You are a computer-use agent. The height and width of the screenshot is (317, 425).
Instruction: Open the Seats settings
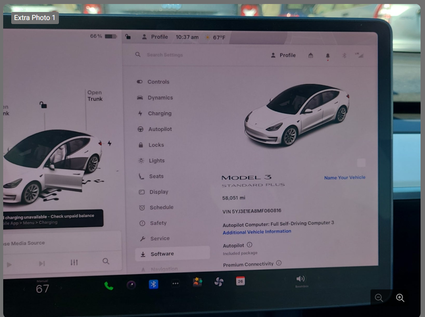point(151,177)
